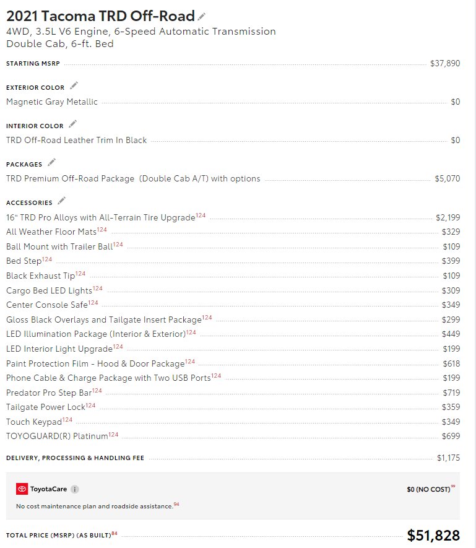
Task: Open Accessories editing via pencil icon
Action: pos(61,201)
